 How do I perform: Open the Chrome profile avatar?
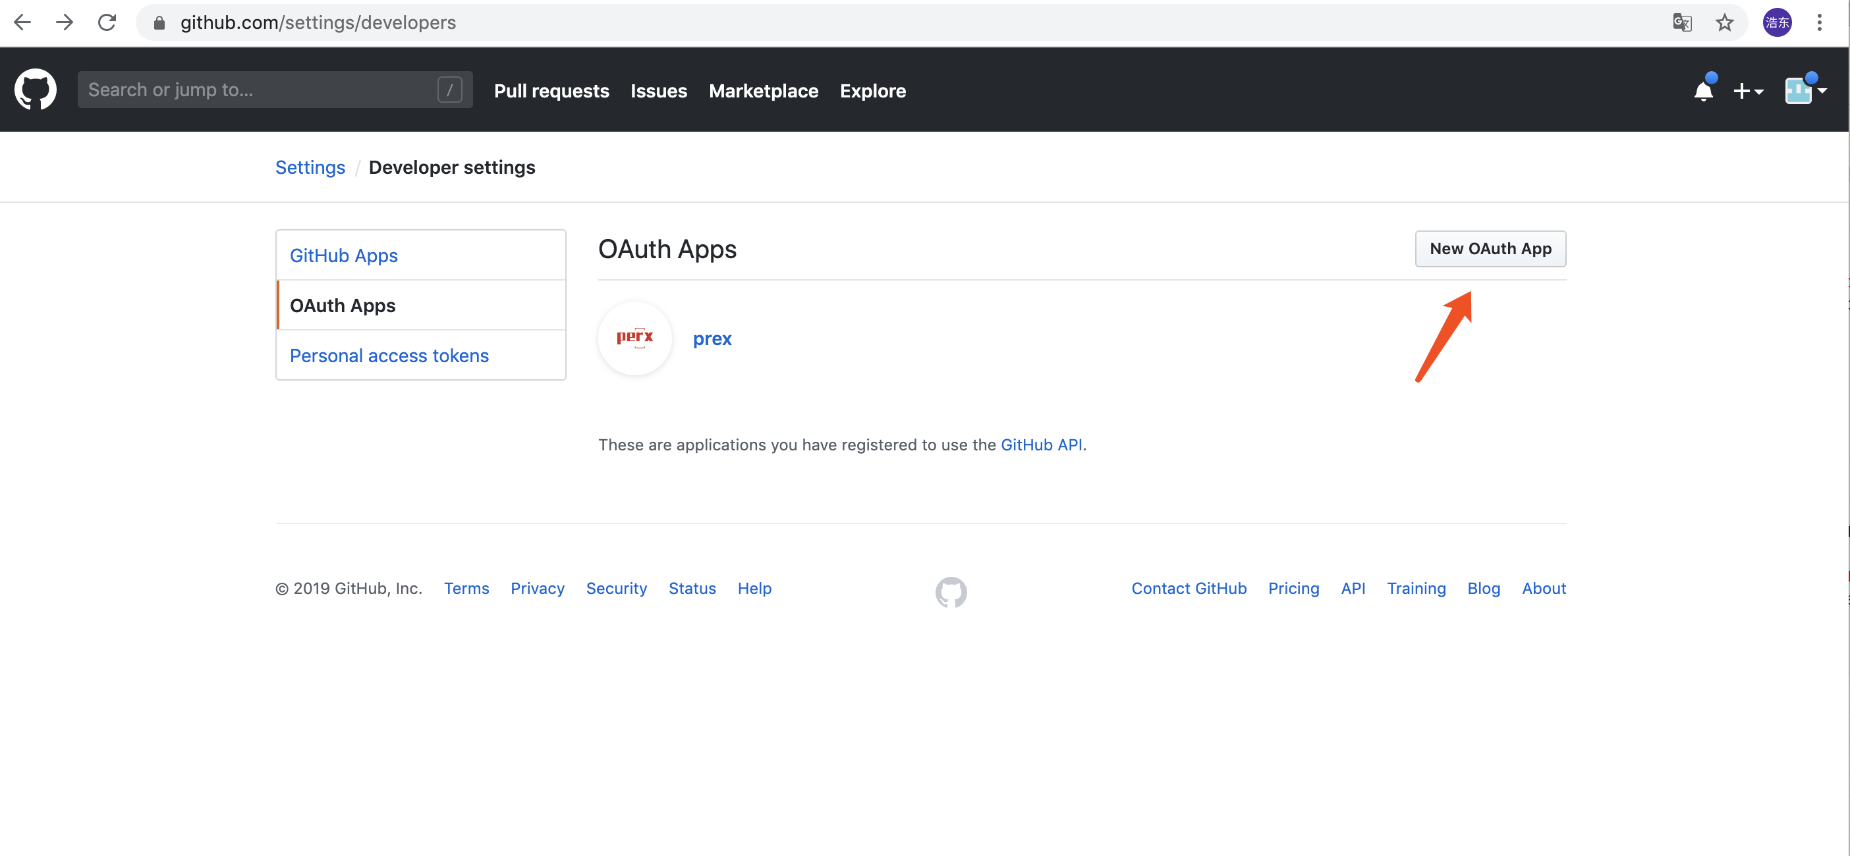click(x=1777, y=22)
